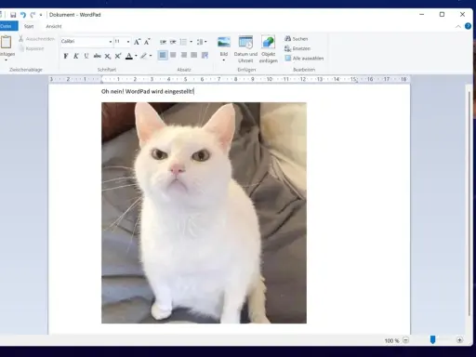Viewport: 476px width, 357px height.
Task: Click Kopieren to copy
Action: [x=32, y=48]
